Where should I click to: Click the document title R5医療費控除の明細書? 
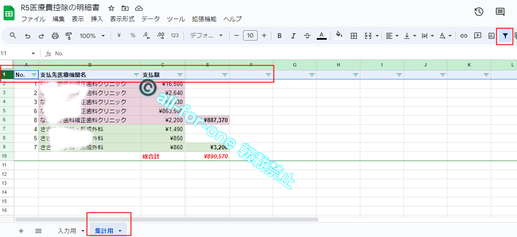point(60,8)
